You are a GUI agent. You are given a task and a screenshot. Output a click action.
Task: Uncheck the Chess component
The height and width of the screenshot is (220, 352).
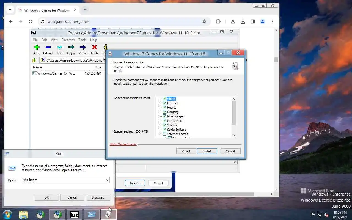pyautogui.click(x=164, y=99)
